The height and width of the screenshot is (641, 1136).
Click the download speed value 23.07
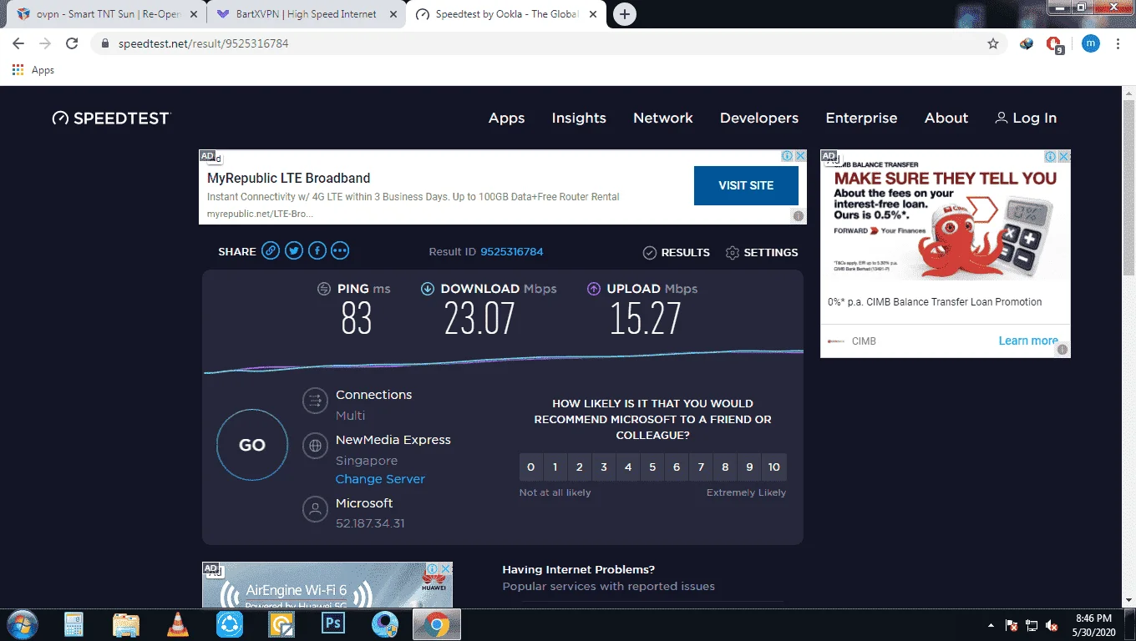click(479, 319)
